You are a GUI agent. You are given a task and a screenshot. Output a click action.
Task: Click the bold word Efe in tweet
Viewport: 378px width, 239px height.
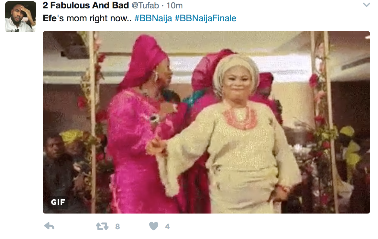tap(50, 18)
